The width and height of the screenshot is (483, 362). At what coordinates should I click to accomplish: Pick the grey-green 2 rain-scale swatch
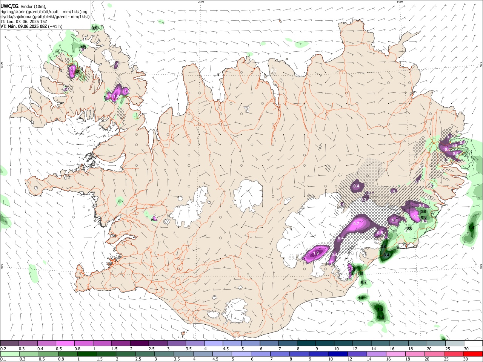pyautogui.click(x=126, y=354)
